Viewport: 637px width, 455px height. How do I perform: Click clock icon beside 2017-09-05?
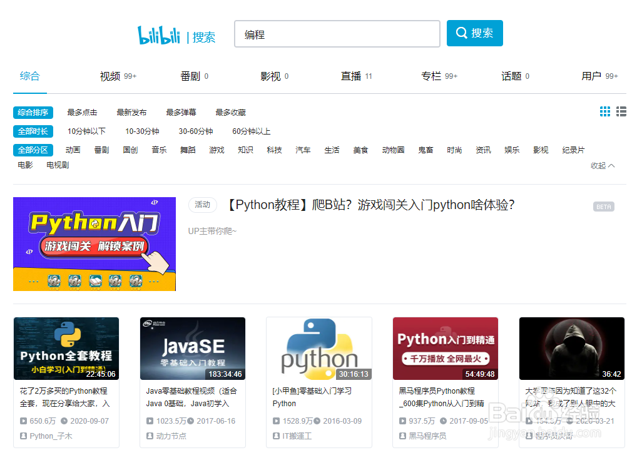pos(444,421)
